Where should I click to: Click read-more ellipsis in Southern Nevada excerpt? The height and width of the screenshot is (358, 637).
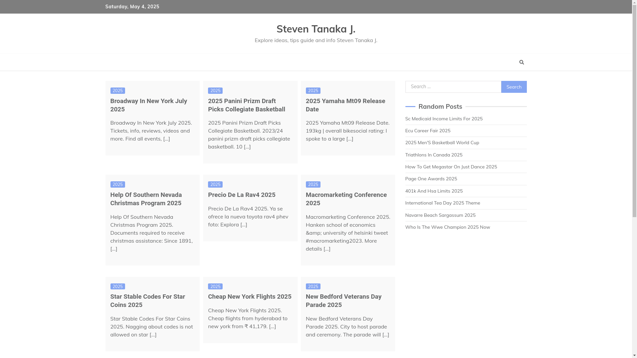(113, 249)
